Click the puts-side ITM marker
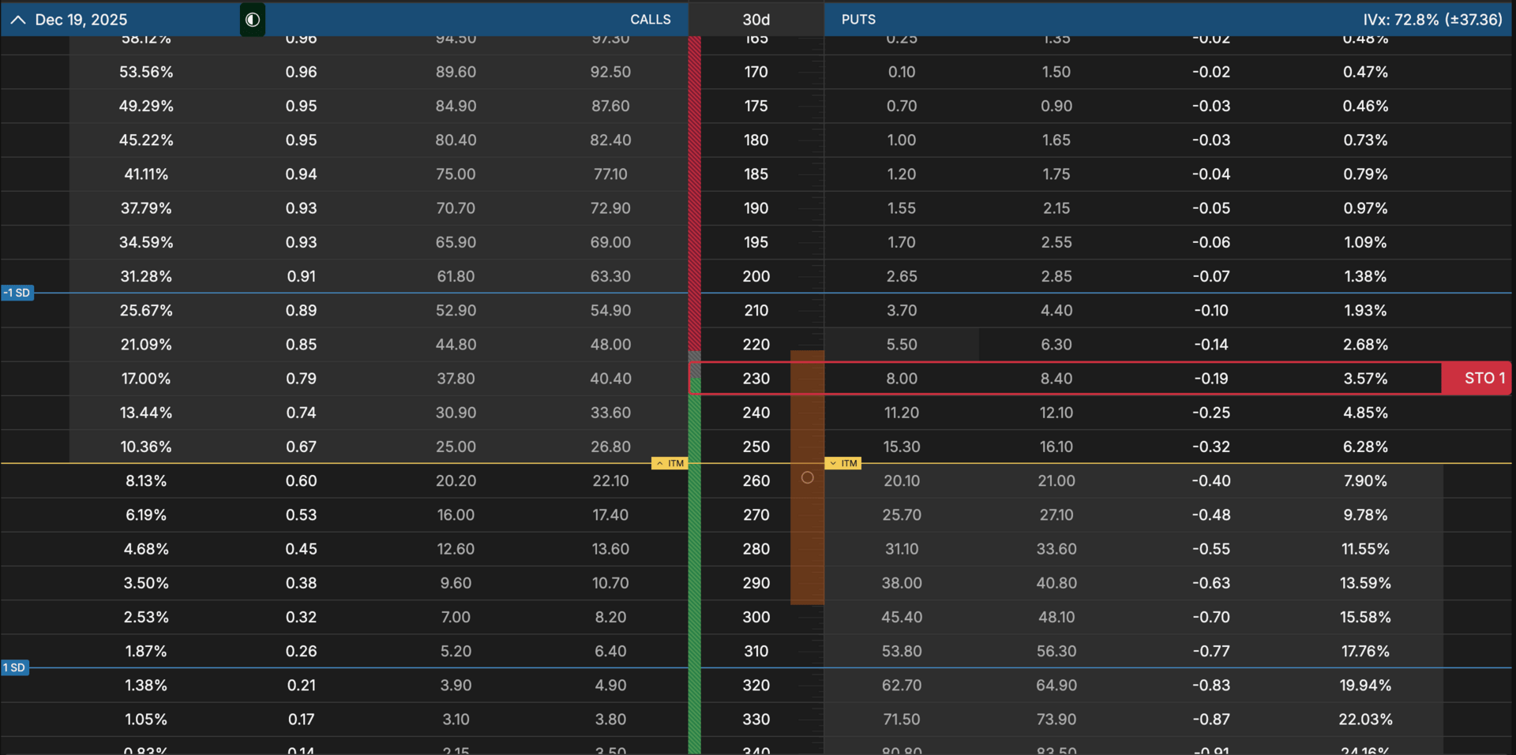Image resolution: width=1516 pixels, height=755 pixels. pos(842,463)
